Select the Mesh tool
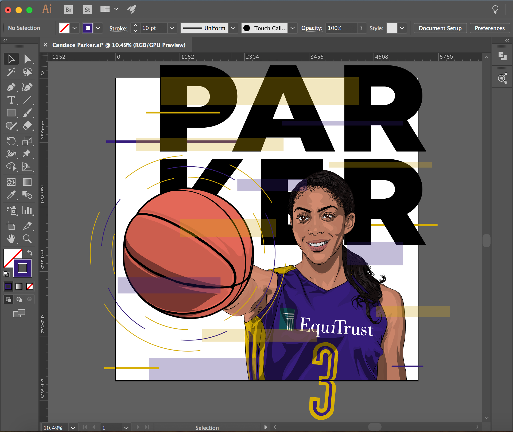Viewport: 513px width, 432px height. coord(11,182)
